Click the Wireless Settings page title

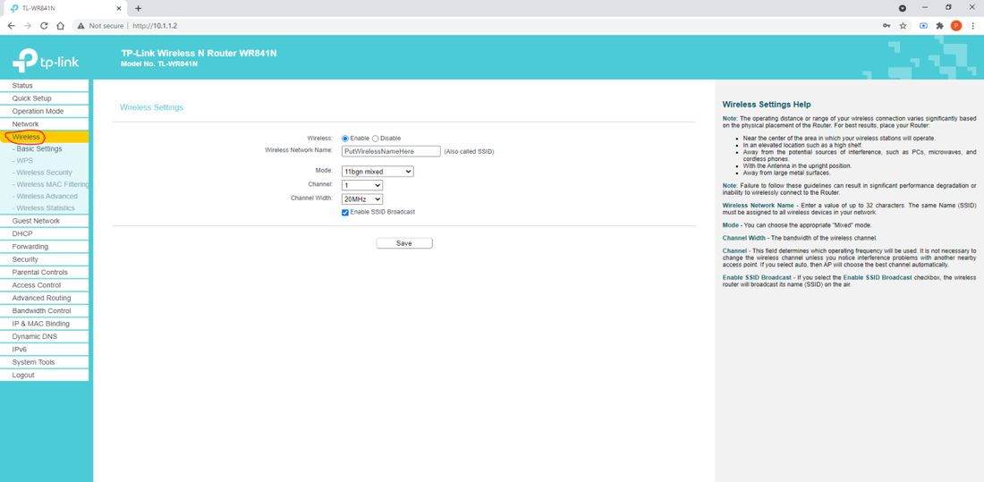(x=151, y=107)
